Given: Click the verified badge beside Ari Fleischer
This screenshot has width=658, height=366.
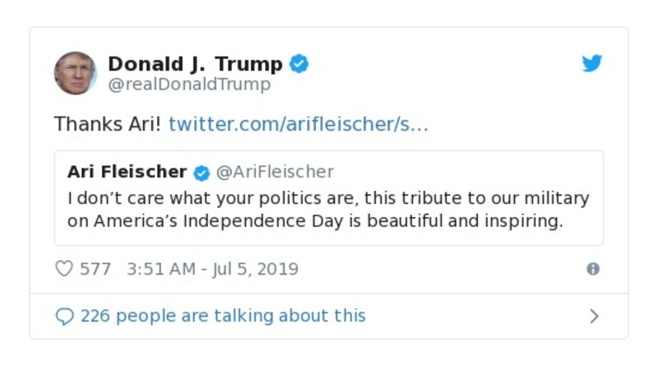Looking at the screenshot, I should pyautogui.click(x=202, y=173).
